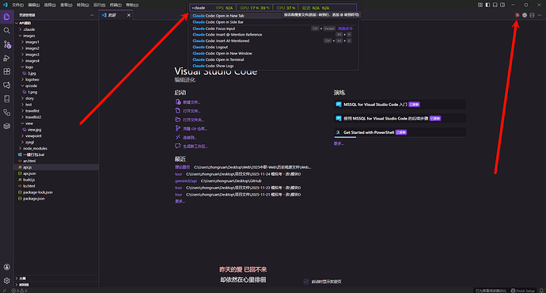
Task: Open api.js file in Explorer
Action: [55, 167]
